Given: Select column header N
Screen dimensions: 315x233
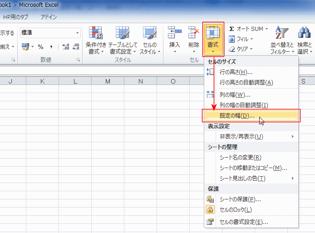Looking at the screenshot, I should tap(141, 81).
